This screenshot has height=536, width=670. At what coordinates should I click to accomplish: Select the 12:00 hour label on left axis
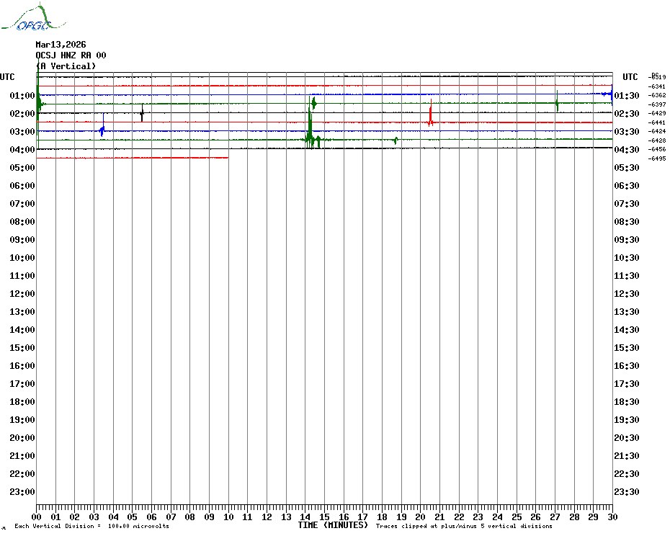click(22, 294)
